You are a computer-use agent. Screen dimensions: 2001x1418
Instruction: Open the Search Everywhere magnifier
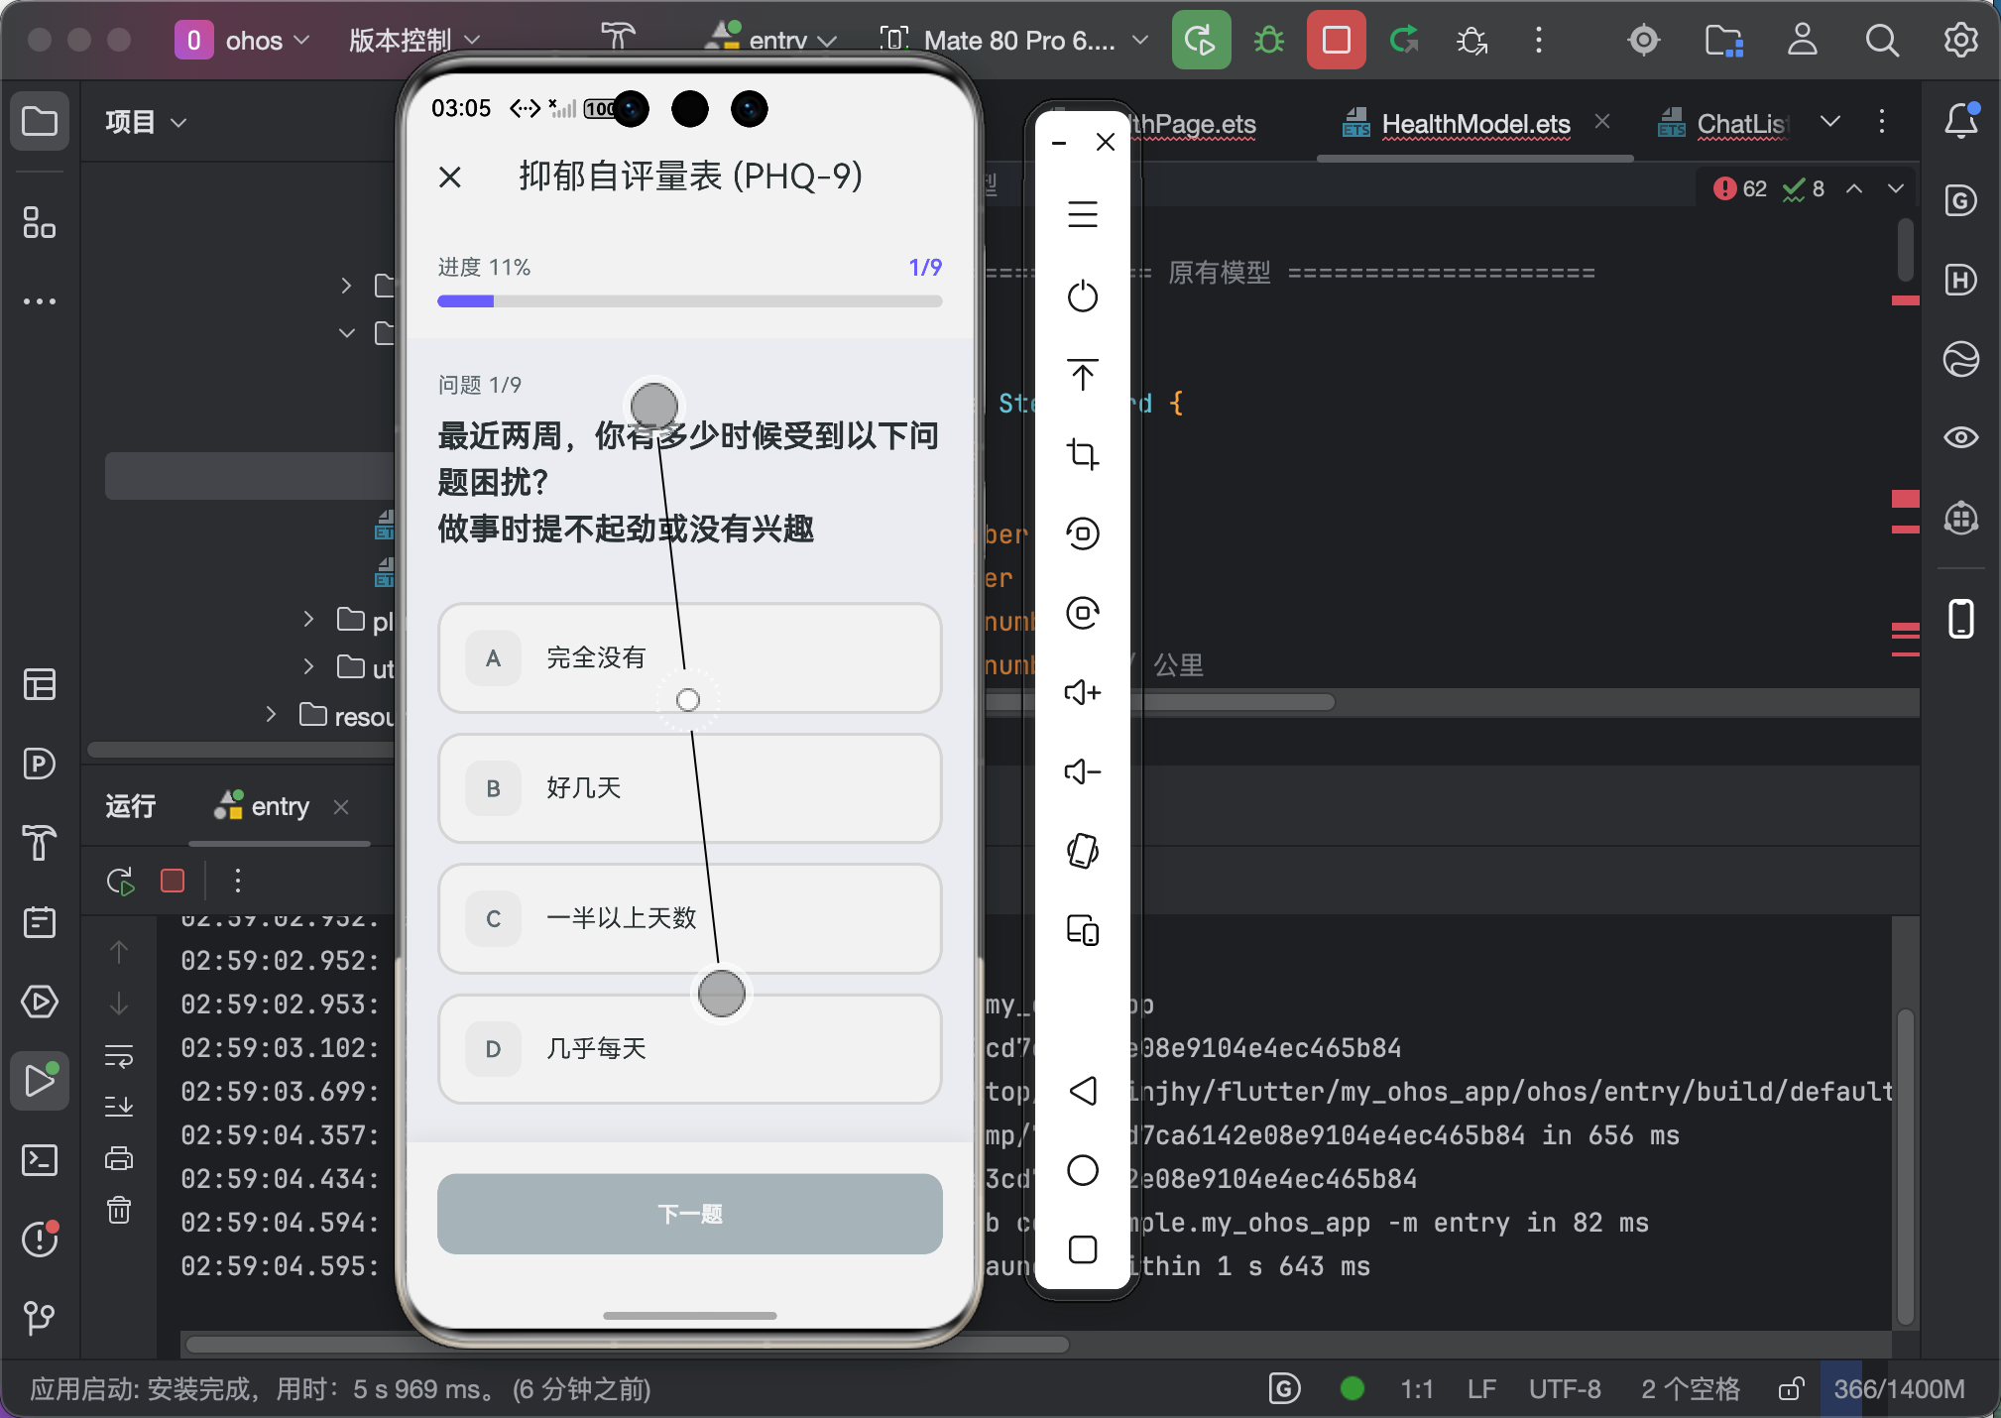[1882, 41]
